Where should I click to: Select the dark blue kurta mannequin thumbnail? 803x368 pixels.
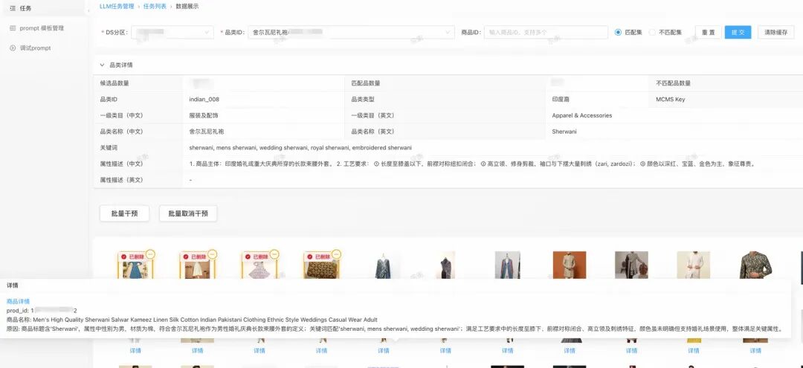tap(384, 265)
